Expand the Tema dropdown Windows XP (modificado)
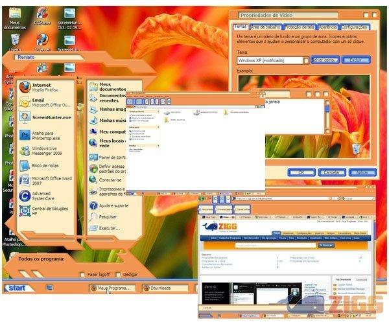The width and height of the screenshot is (389, 324). [x=305, y=60]
